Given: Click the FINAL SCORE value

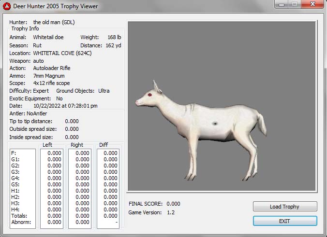Looking at the screenshot, I should point(173,204).
